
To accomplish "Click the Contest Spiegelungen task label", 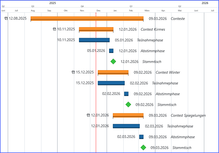I will [188, 115].
